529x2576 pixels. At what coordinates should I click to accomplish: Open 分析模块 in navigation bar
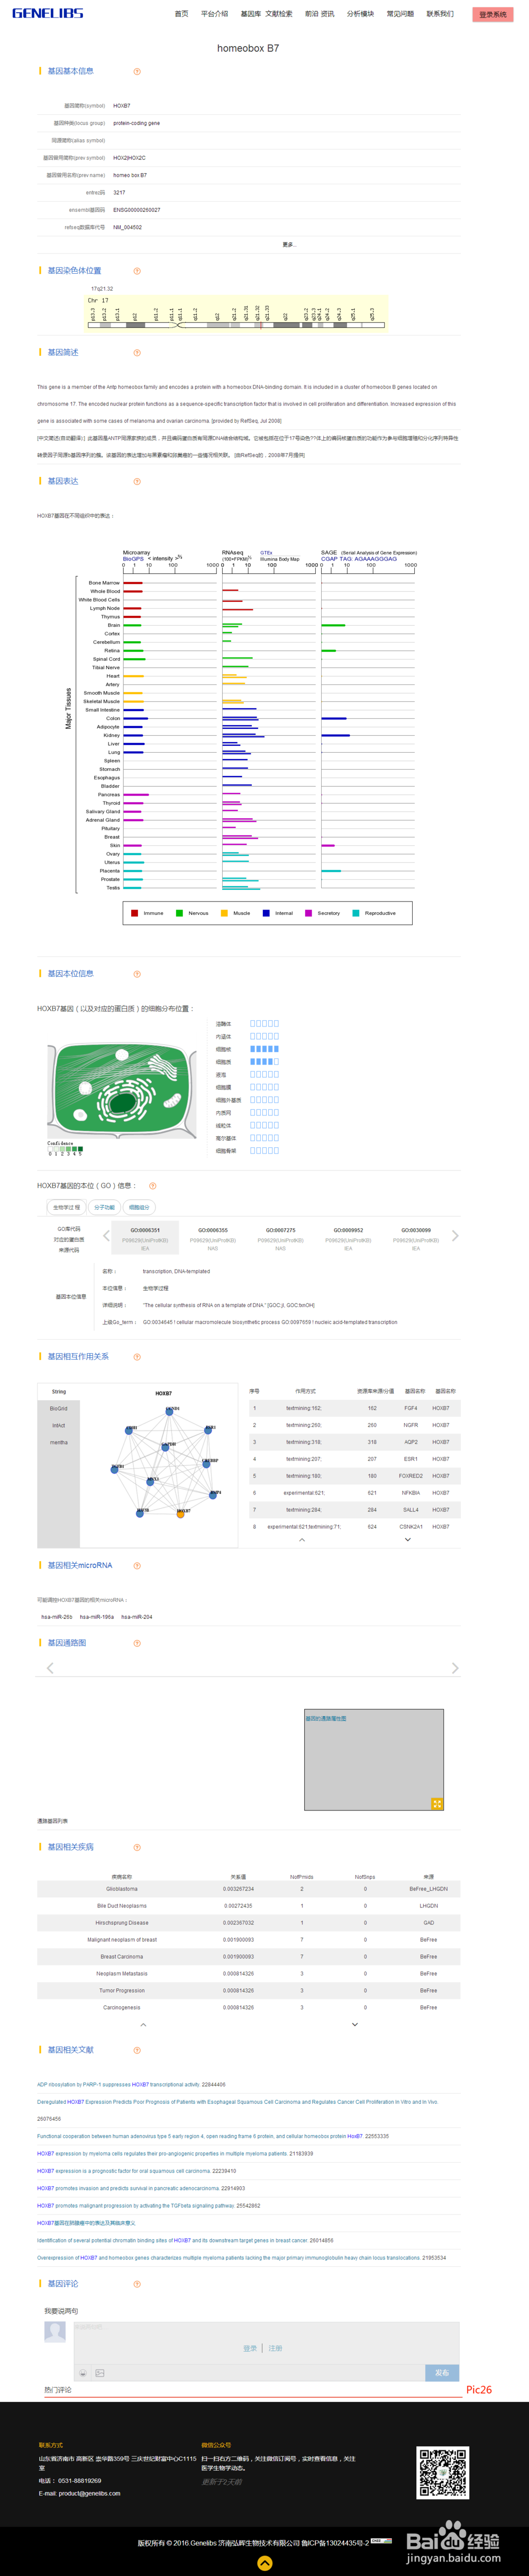360,14
